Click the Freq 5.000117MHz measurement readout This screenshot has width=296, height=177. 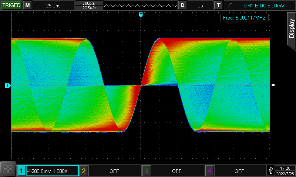coord(244,18)
